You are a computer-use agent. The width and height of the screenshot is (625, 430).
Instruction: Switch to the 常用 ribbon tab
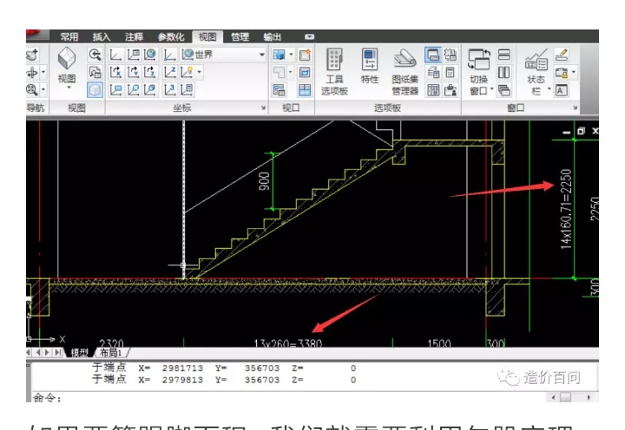[69, 36]
